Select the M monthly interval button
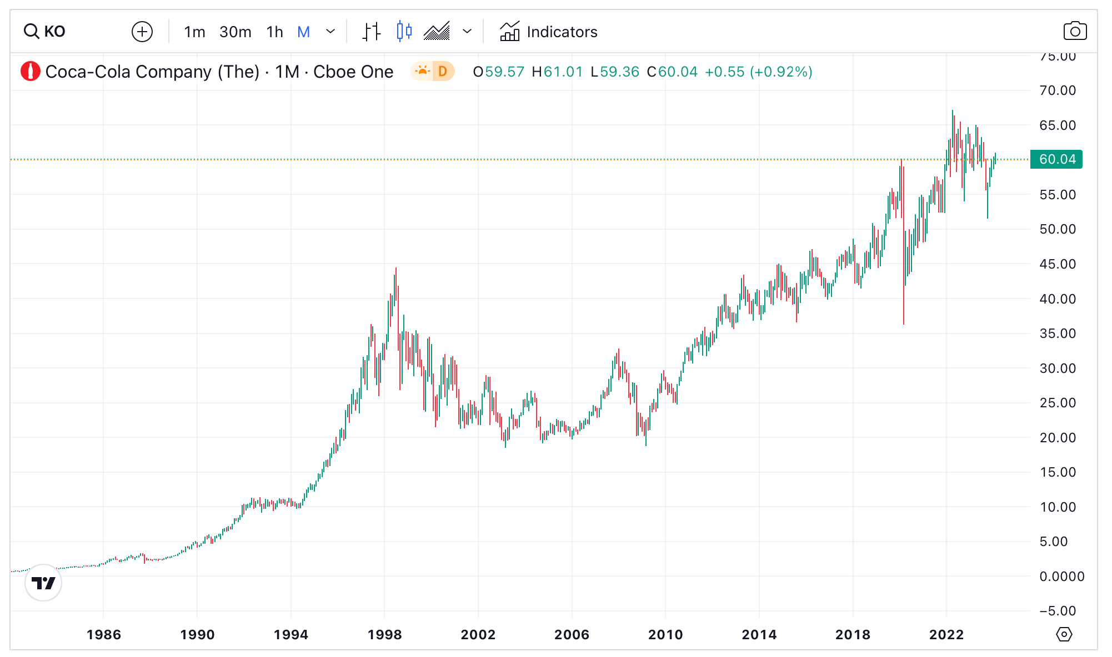Viewport: 1112px width, 657px height. click(304, 32)
